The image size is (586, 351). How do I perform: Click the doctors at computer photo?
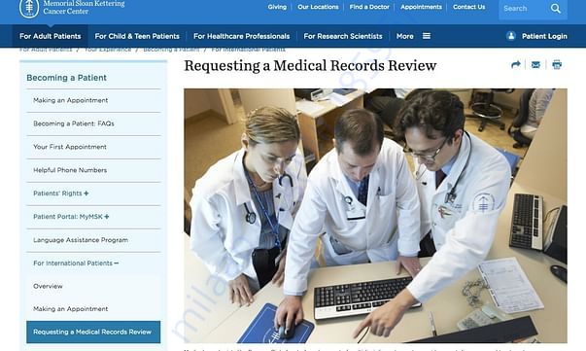(375, 215)
